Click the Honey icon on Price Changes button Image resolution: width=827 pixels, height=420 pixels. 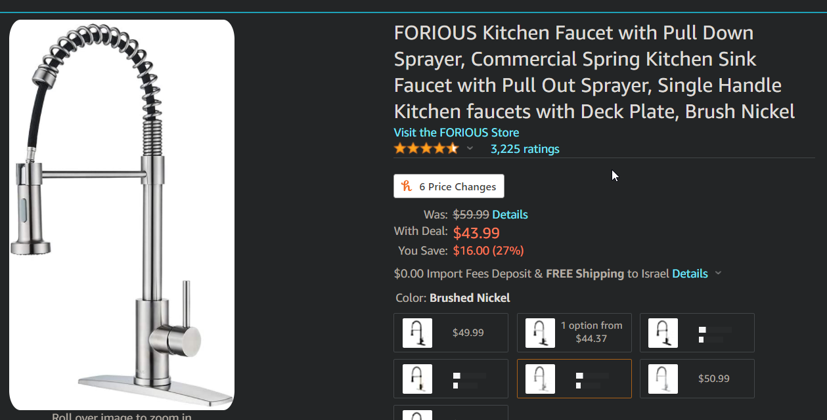coord(407,186)
